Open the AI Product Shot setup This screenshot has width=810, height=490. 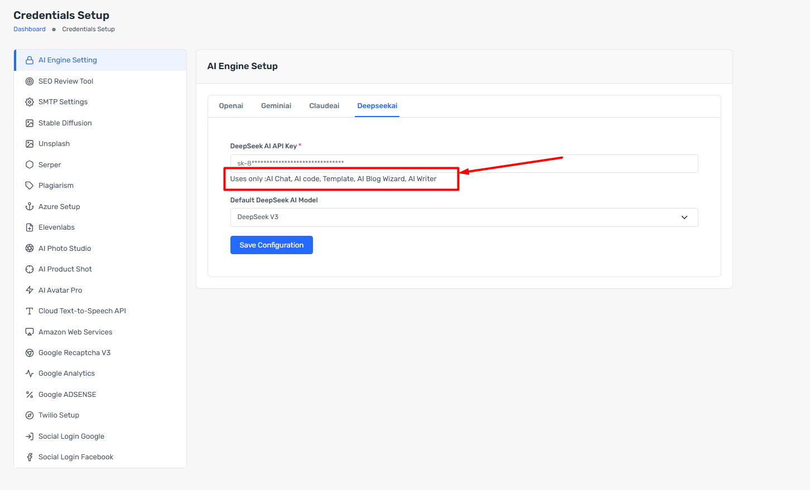[100, 269]
